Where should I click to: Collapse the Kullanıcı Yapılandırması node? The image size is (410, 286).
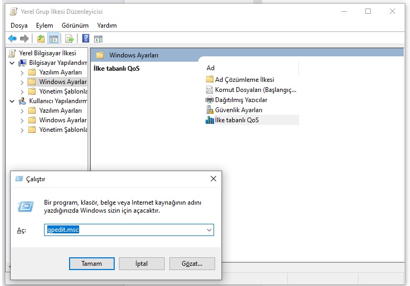coord(12,101)
